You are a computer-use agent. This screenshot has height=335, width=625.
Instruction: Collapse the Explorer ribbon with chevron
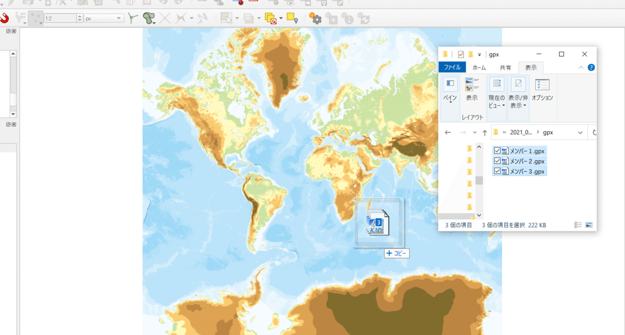pyautogui.click(x=581, y=68)
